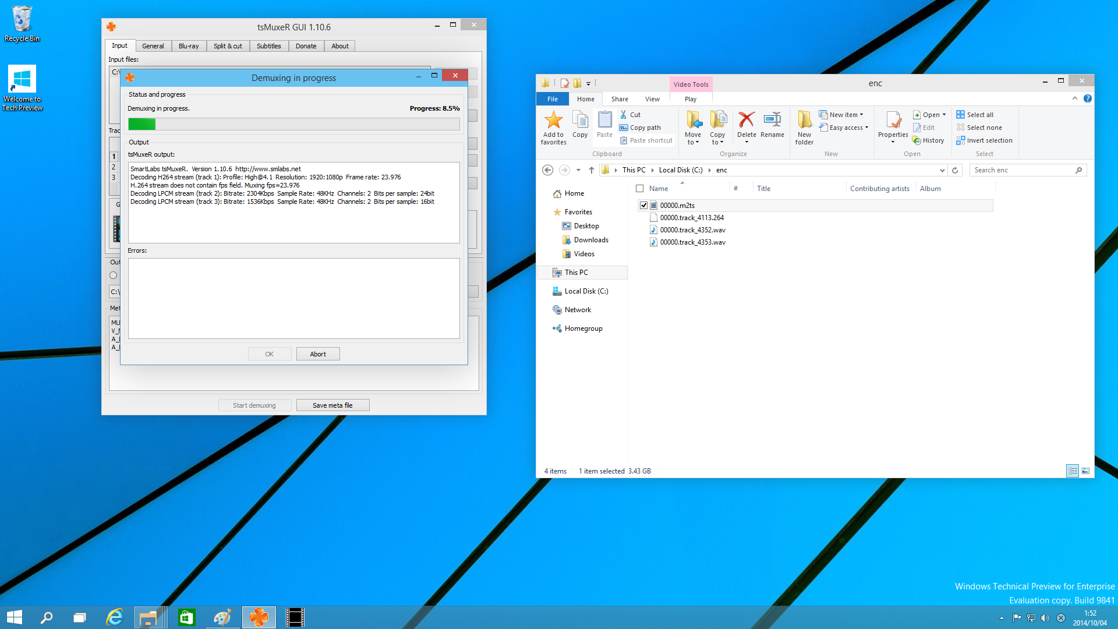
Task: Click the greyed-out OK button
Action: click(269, 354)
